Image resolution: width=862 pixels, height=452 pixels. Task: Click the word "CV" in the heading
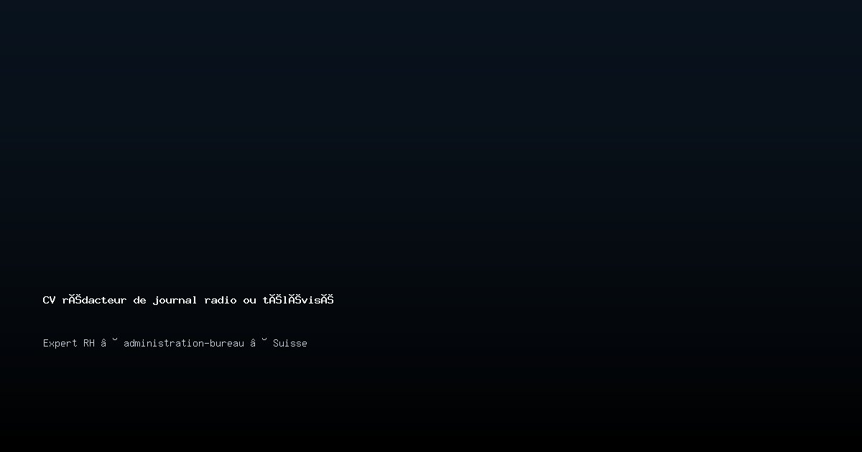tap(49, 300)
